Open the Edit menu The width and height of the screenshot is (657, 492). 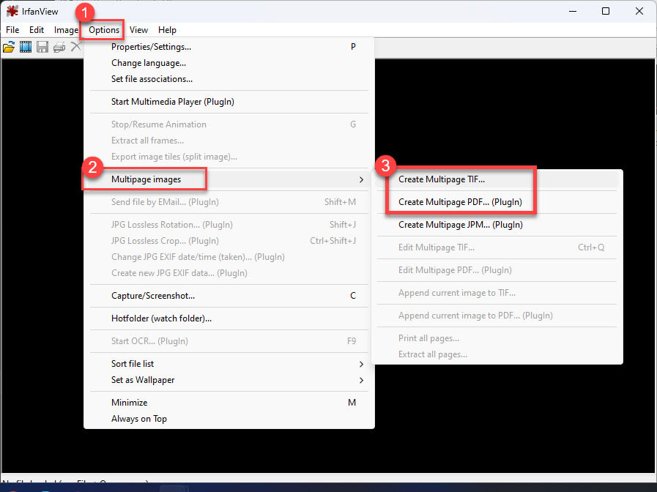(x=37, y=30)
